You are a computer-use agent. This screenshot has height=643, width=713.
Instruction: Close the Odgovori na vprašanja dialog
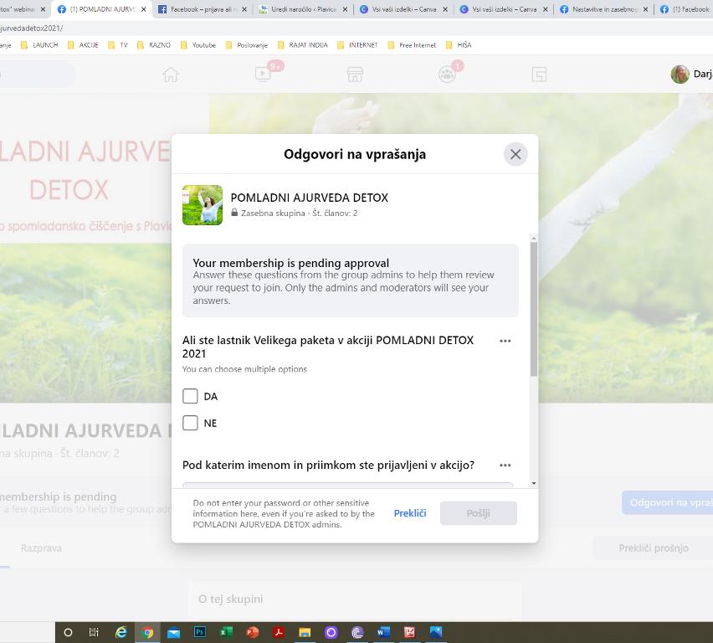[x=516, y=154]
